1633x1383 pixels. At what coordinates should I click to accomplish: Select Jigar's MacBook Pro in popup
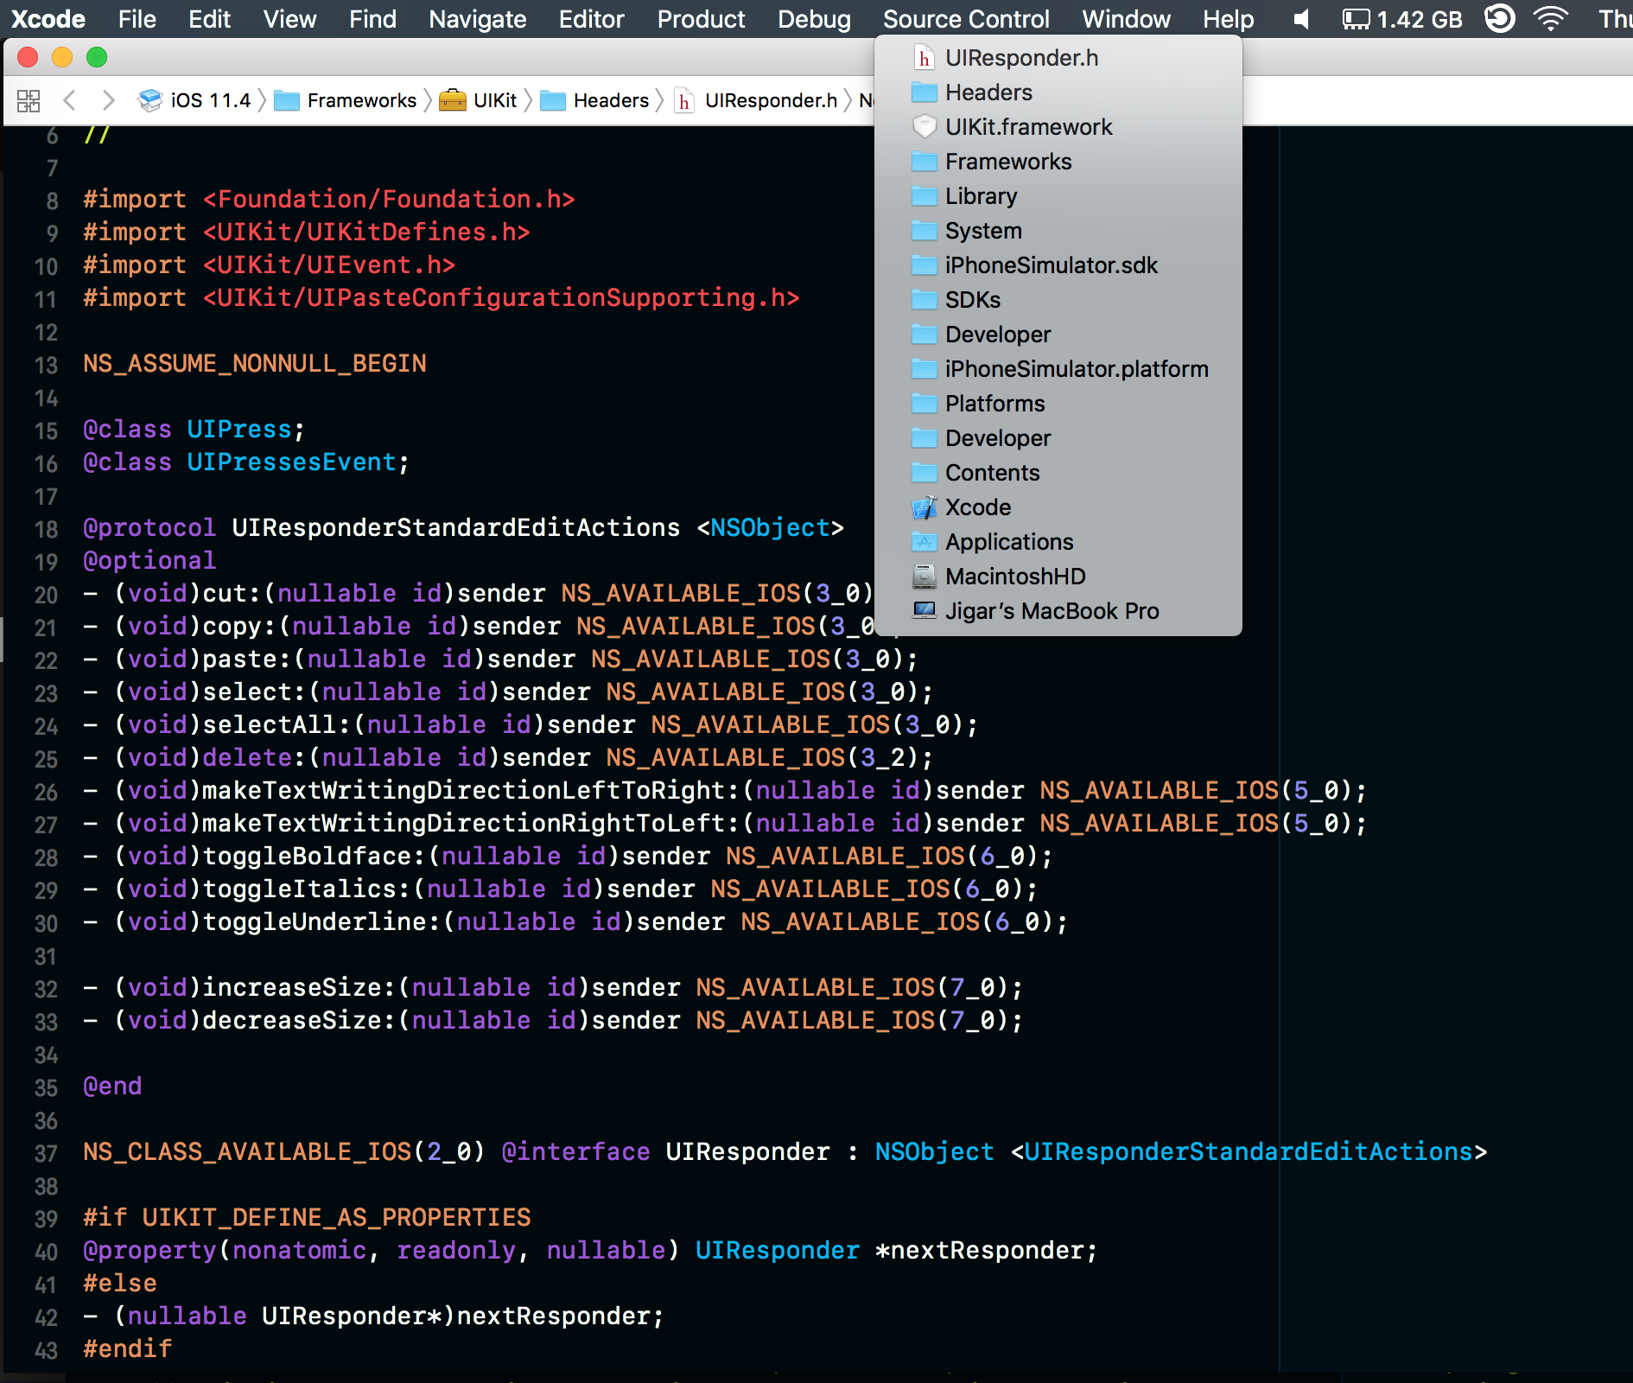[x=1058, y=611]
